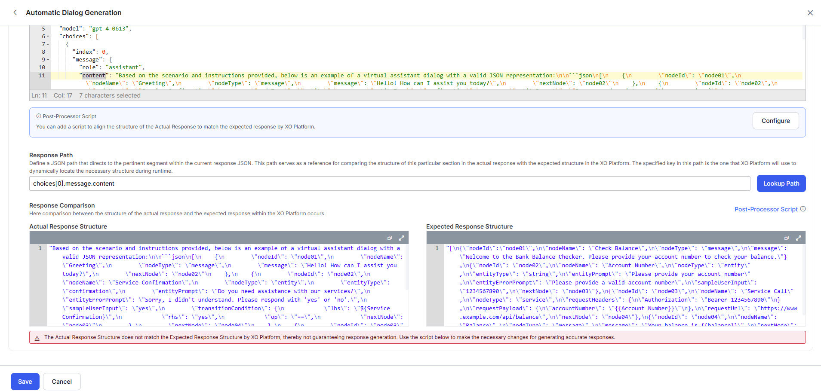The width and height of the screenshot is (821, 391).
Task: Click the "7 characters selected" status text
Action: [x=110, y=95]
